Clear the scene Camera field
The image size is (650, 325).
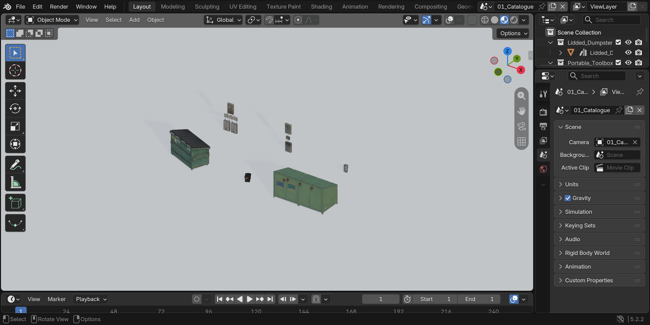(x=635, y=142)
